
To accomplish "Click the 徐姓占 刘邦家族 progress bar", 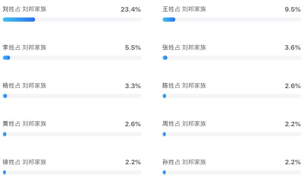I will click(x=72, y=173).
